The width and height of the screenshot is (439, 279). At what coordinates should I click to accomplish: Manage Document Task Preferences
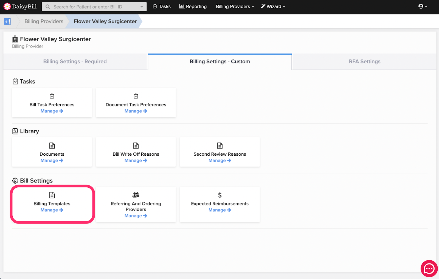136,111
